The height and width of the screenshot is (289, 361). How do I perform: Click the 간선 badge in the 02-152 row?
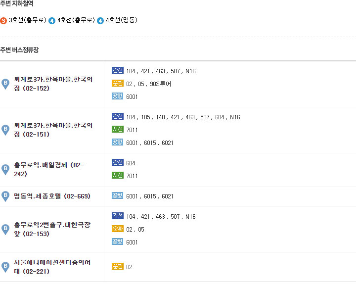[x=118, y=70]
